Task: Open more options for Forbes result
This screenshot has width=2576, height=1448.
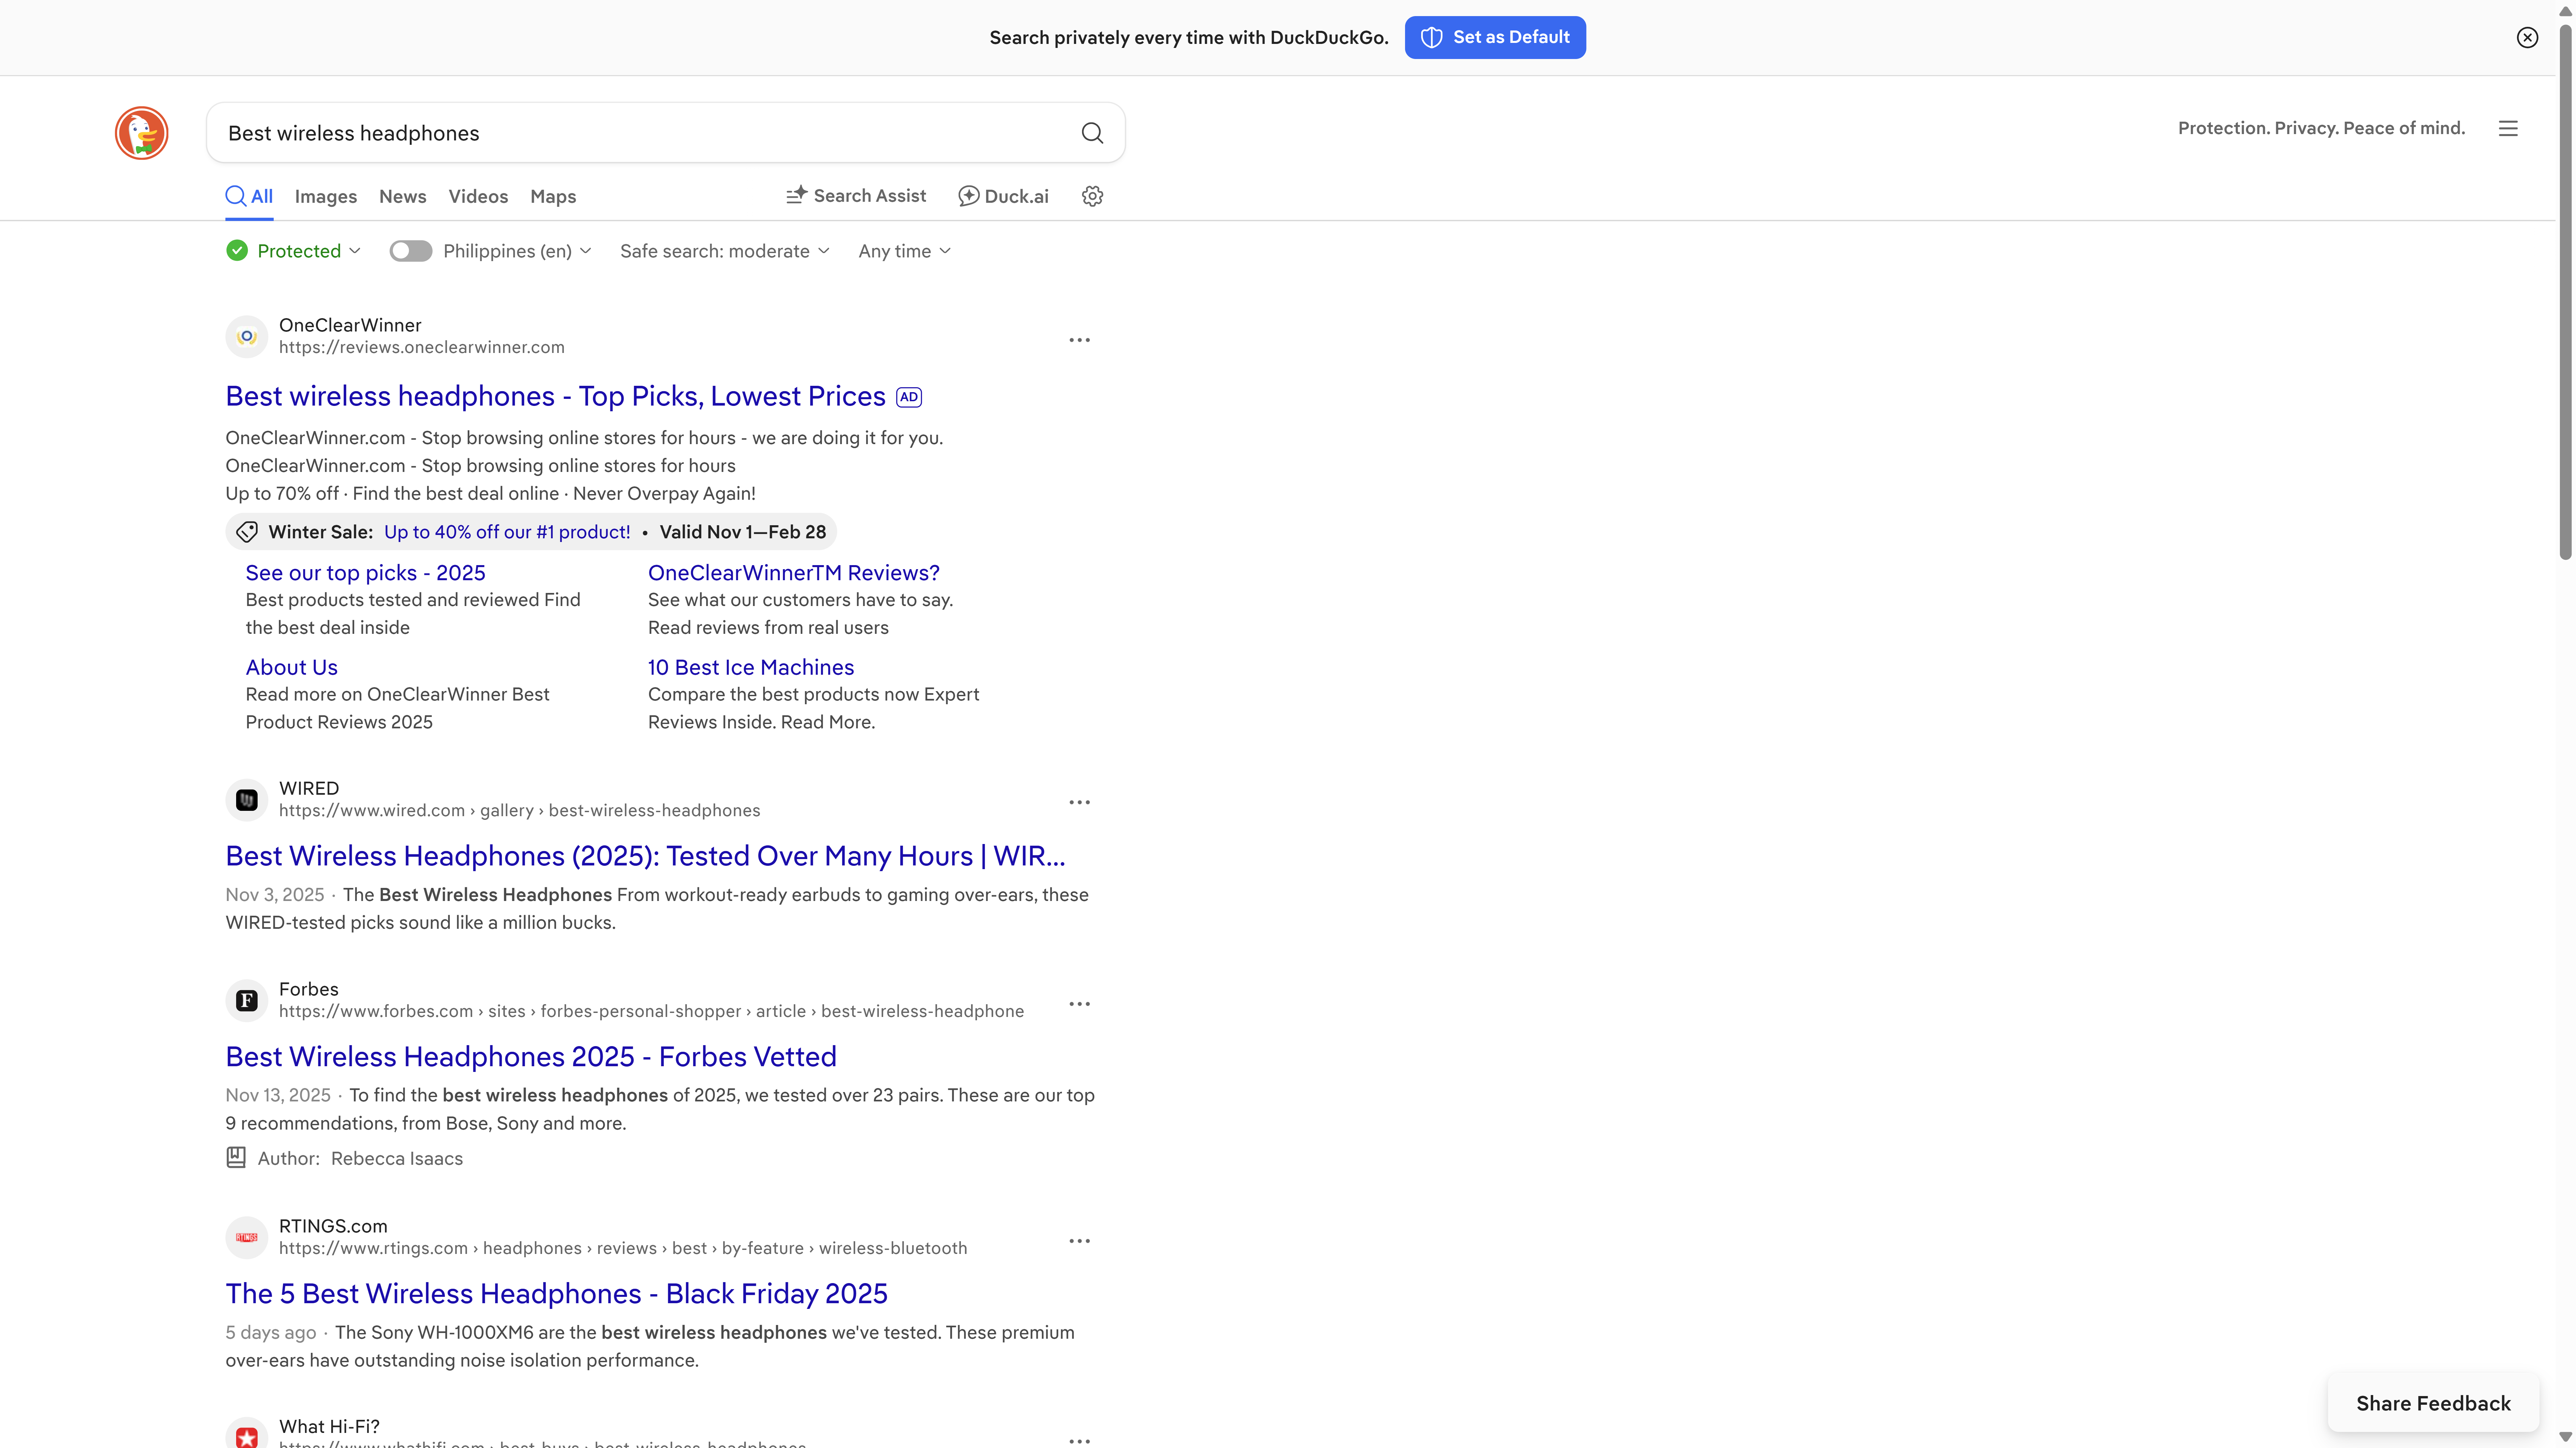Action: coord(1079,1003)
